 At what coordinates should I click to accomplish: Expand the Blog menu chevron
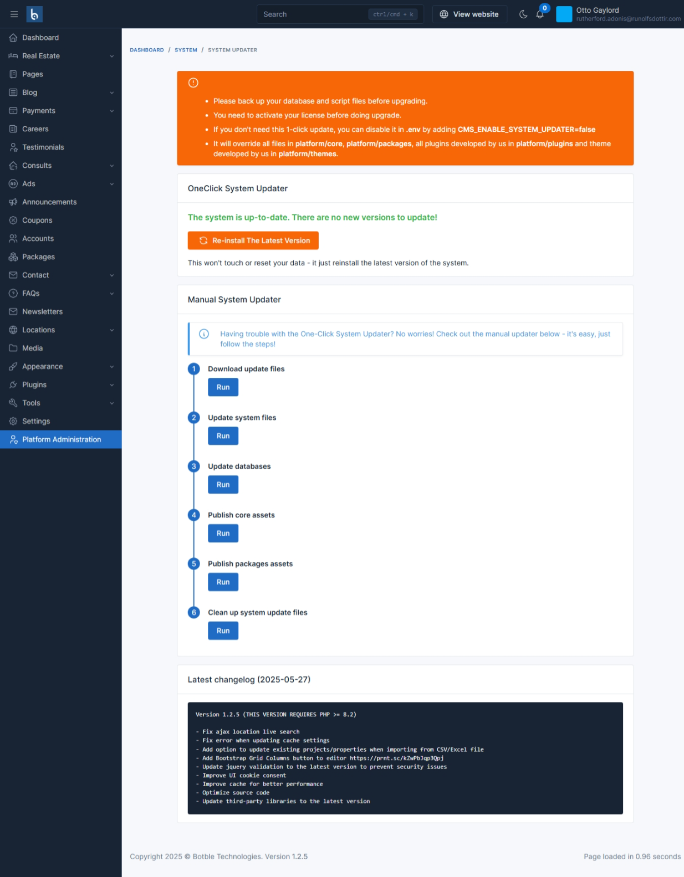(x=112, y=93)
